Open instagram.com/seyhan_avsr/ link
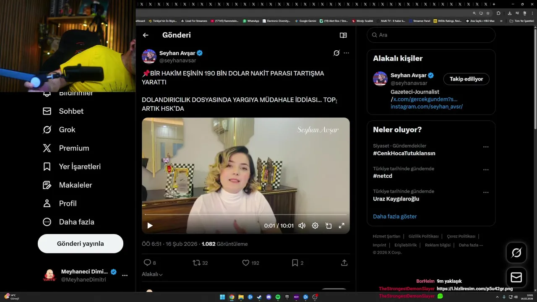 click(x=427, y=107)
